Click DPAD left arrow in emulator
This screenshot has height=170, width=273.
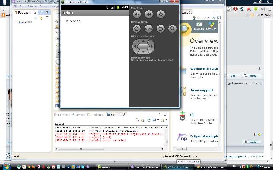coord(135,46)
